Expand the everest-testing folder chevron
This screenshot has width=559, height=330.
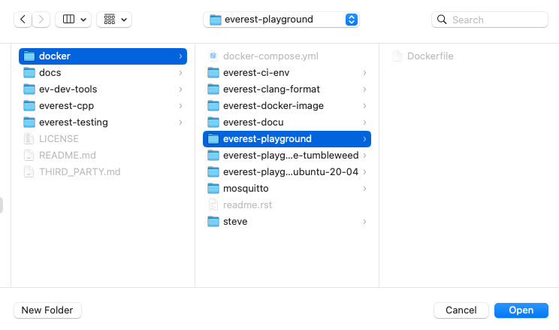point(181,123)
